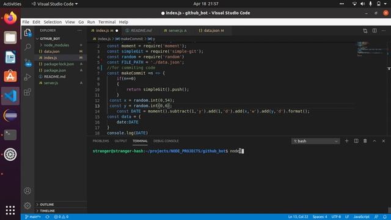Open the Eclipse icon in dock
This screenshot has height=220, width=391.
(x=10, y=116)
